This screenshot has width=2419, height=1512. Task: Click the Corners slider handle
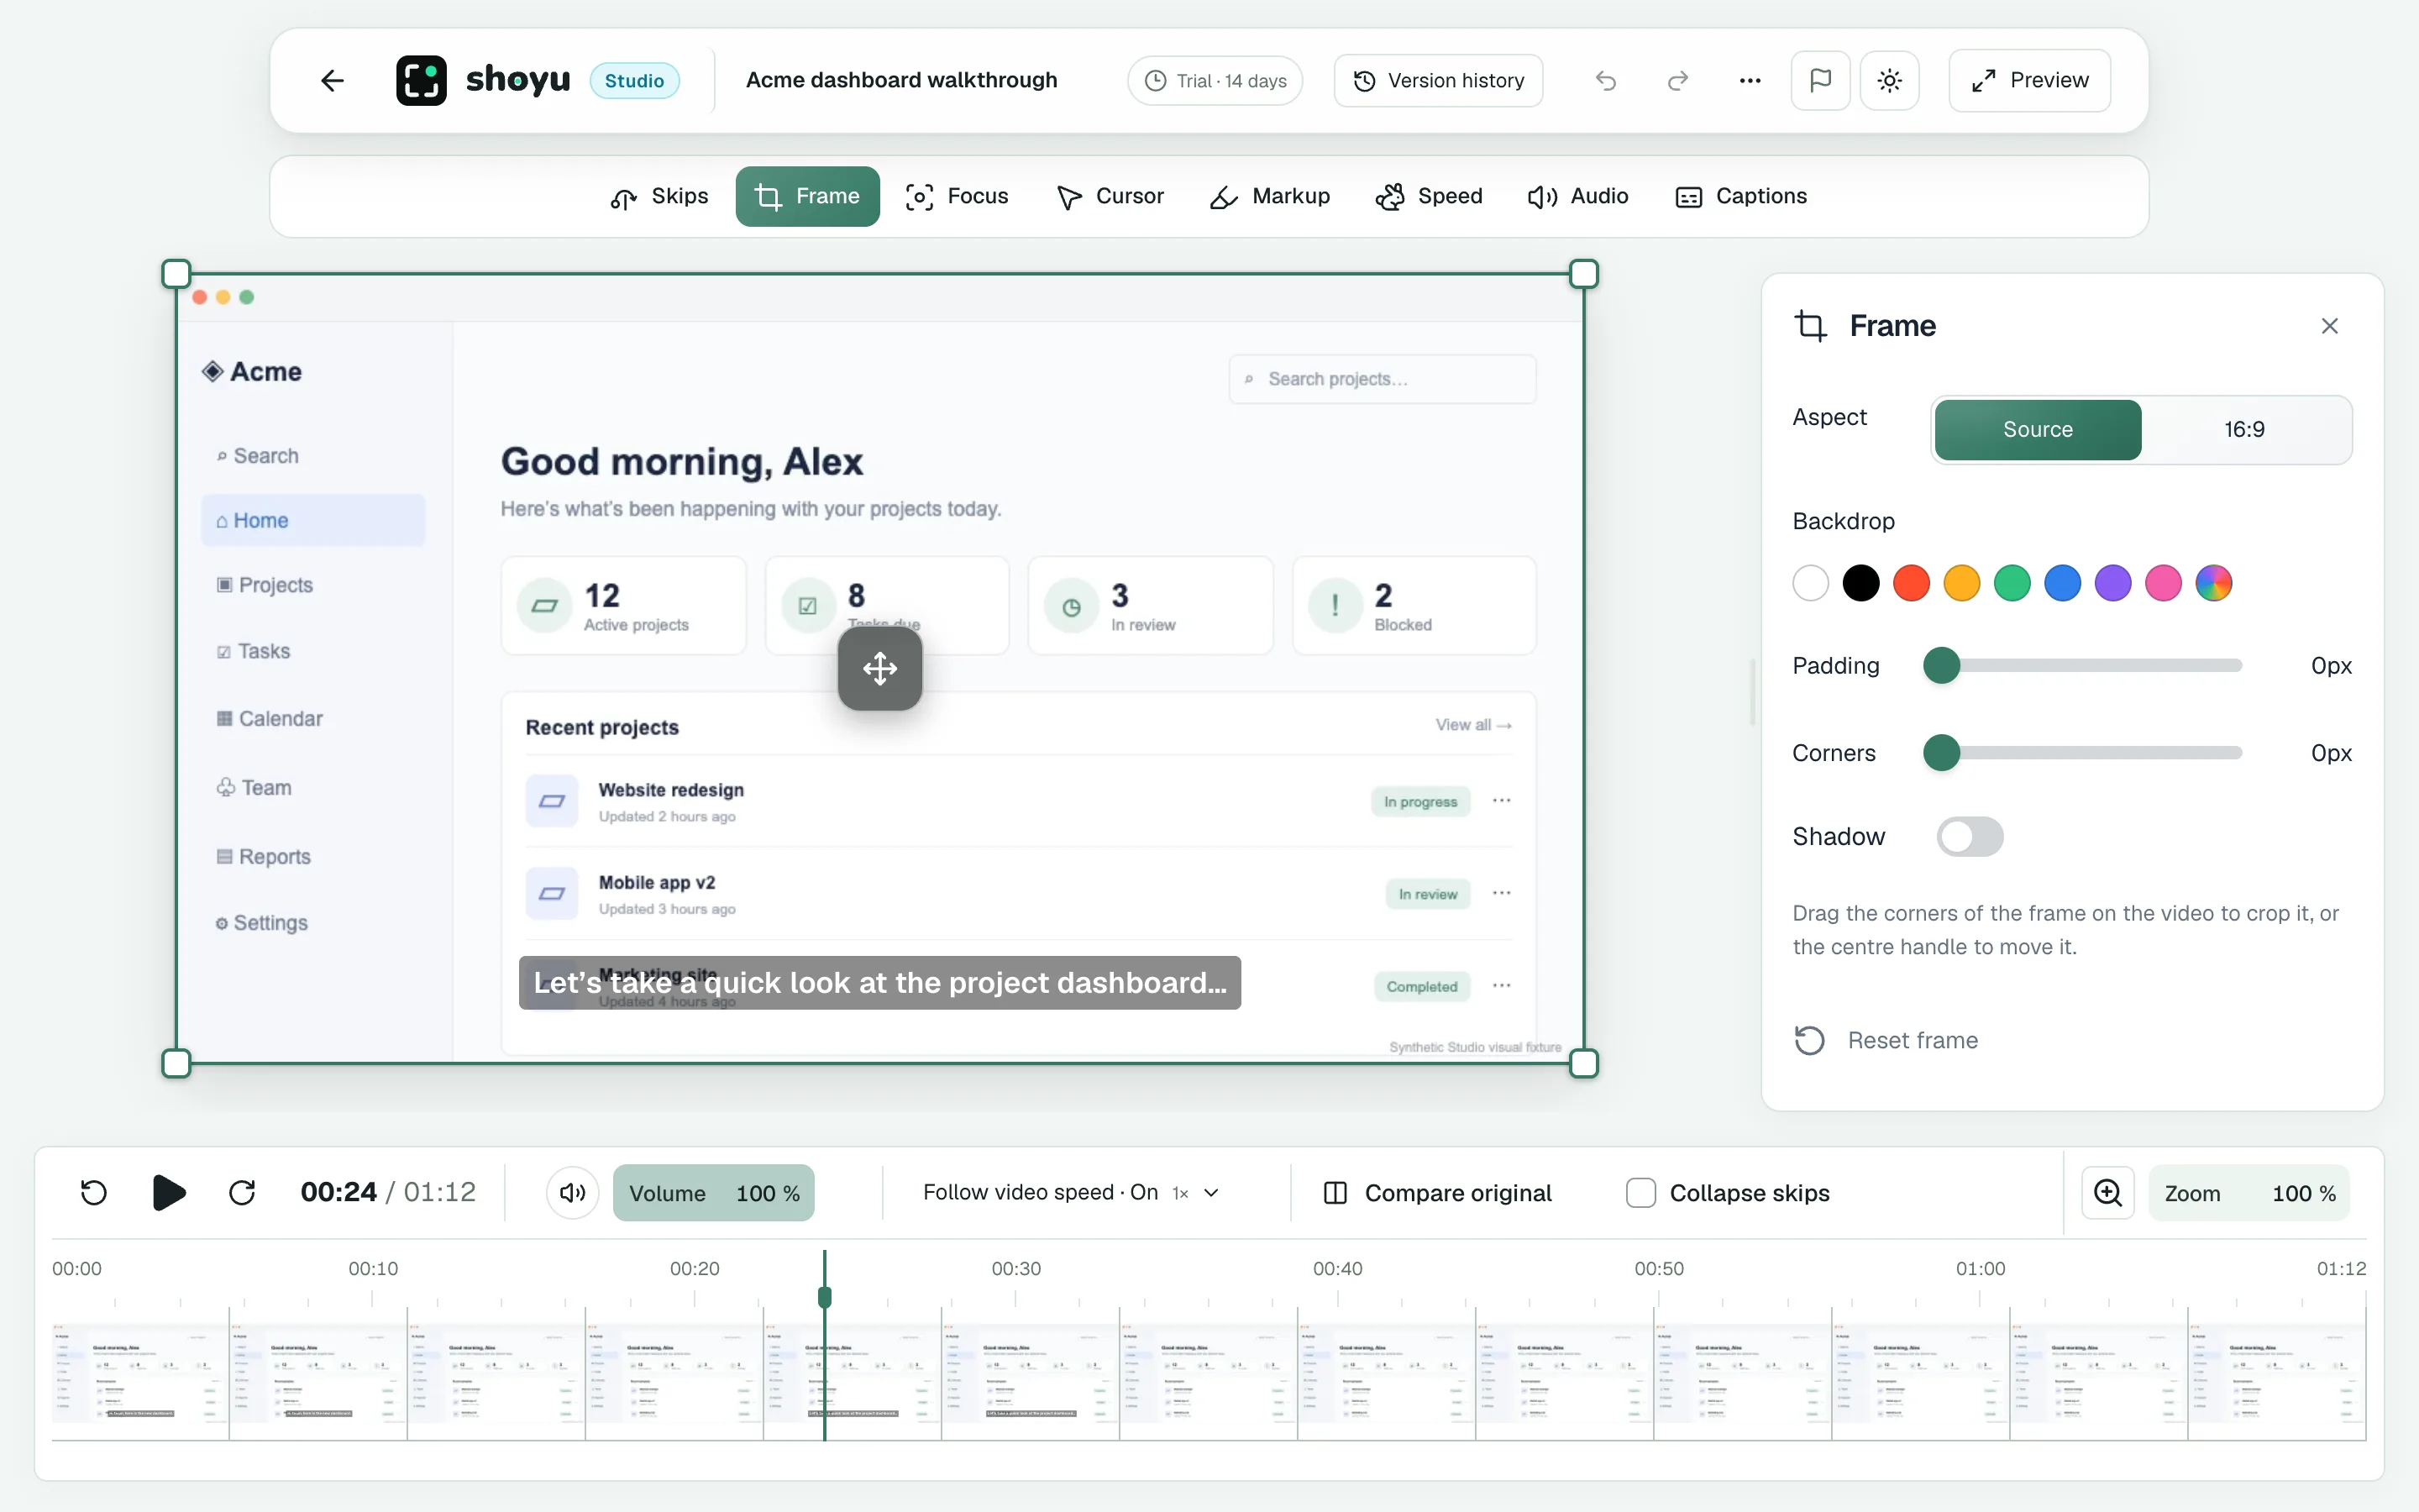(1941, 752)
